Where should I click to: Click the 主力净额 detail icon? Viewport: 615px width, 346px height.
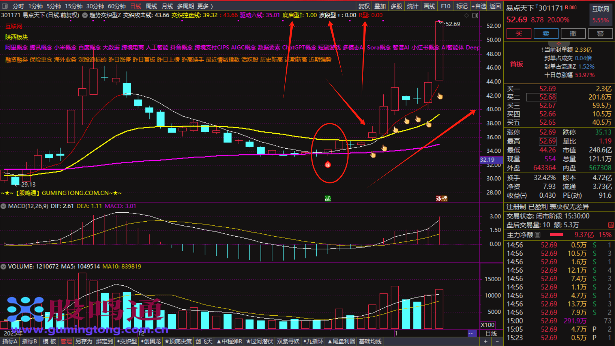538,235
